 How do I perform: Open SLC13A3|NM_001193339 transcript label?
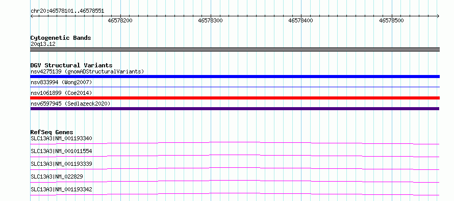coord(61,164)
